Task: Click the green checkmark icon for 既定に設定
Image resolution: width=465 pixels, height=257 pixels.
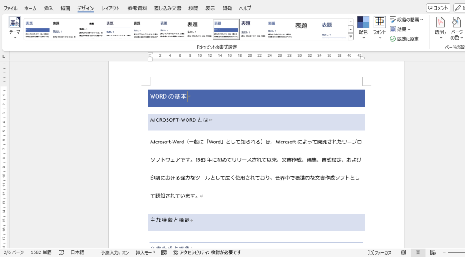Action: 393,39
